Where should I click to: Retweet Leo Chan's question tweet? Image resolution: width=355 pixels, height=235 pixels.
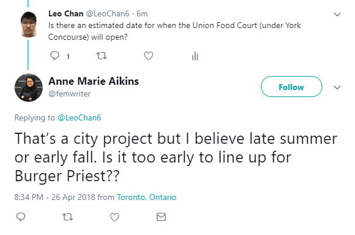point(101,56)
